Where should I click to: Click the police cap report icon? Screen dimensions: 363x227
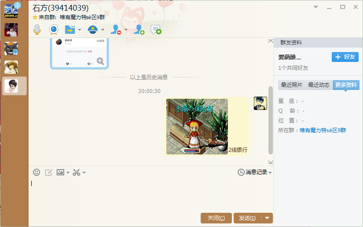pos(93,30)
